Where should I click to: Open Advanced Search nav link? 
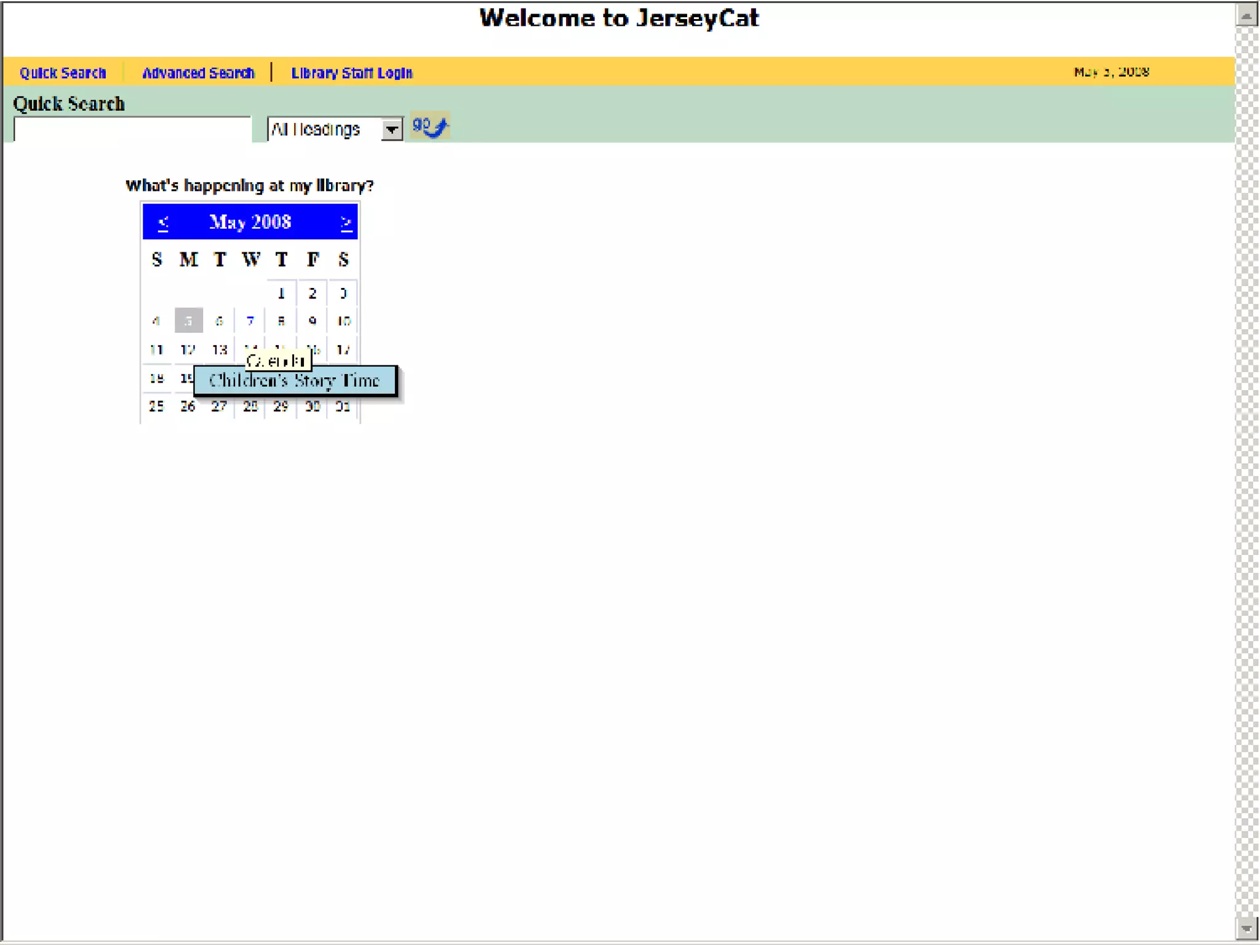(x=198, y=73)
